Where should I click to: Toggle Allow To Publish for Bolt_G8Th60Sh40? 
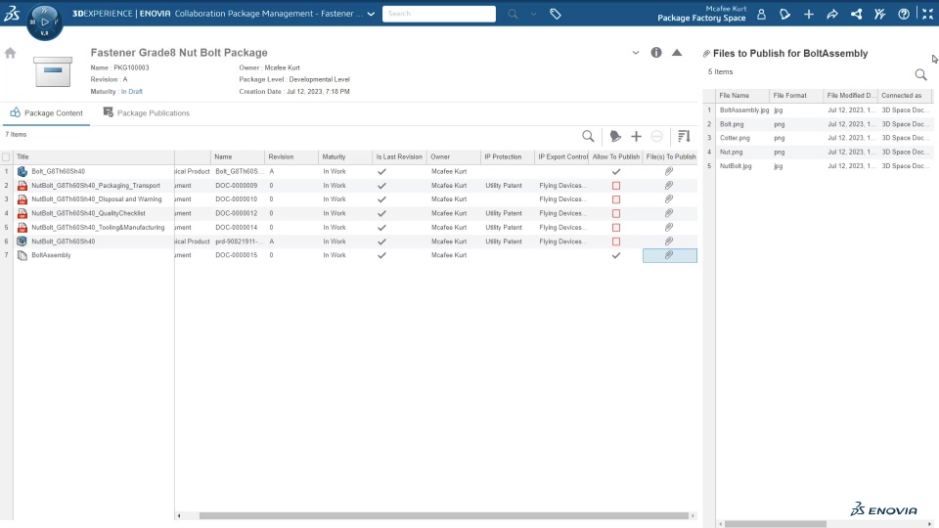click(616, 171)
